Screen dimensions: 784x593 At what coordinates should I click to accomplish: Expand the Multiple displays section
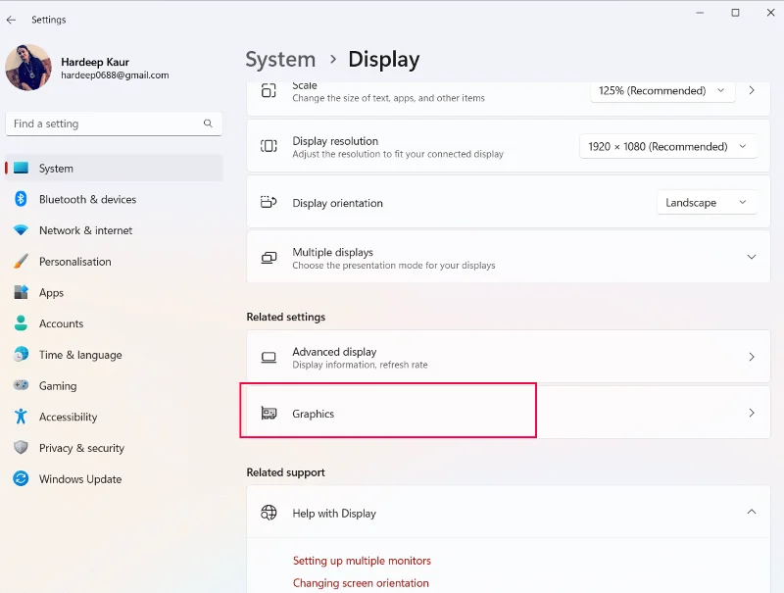(751, 257)
